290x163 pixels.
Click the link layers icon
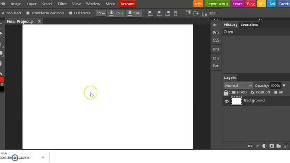pos(250,146)
